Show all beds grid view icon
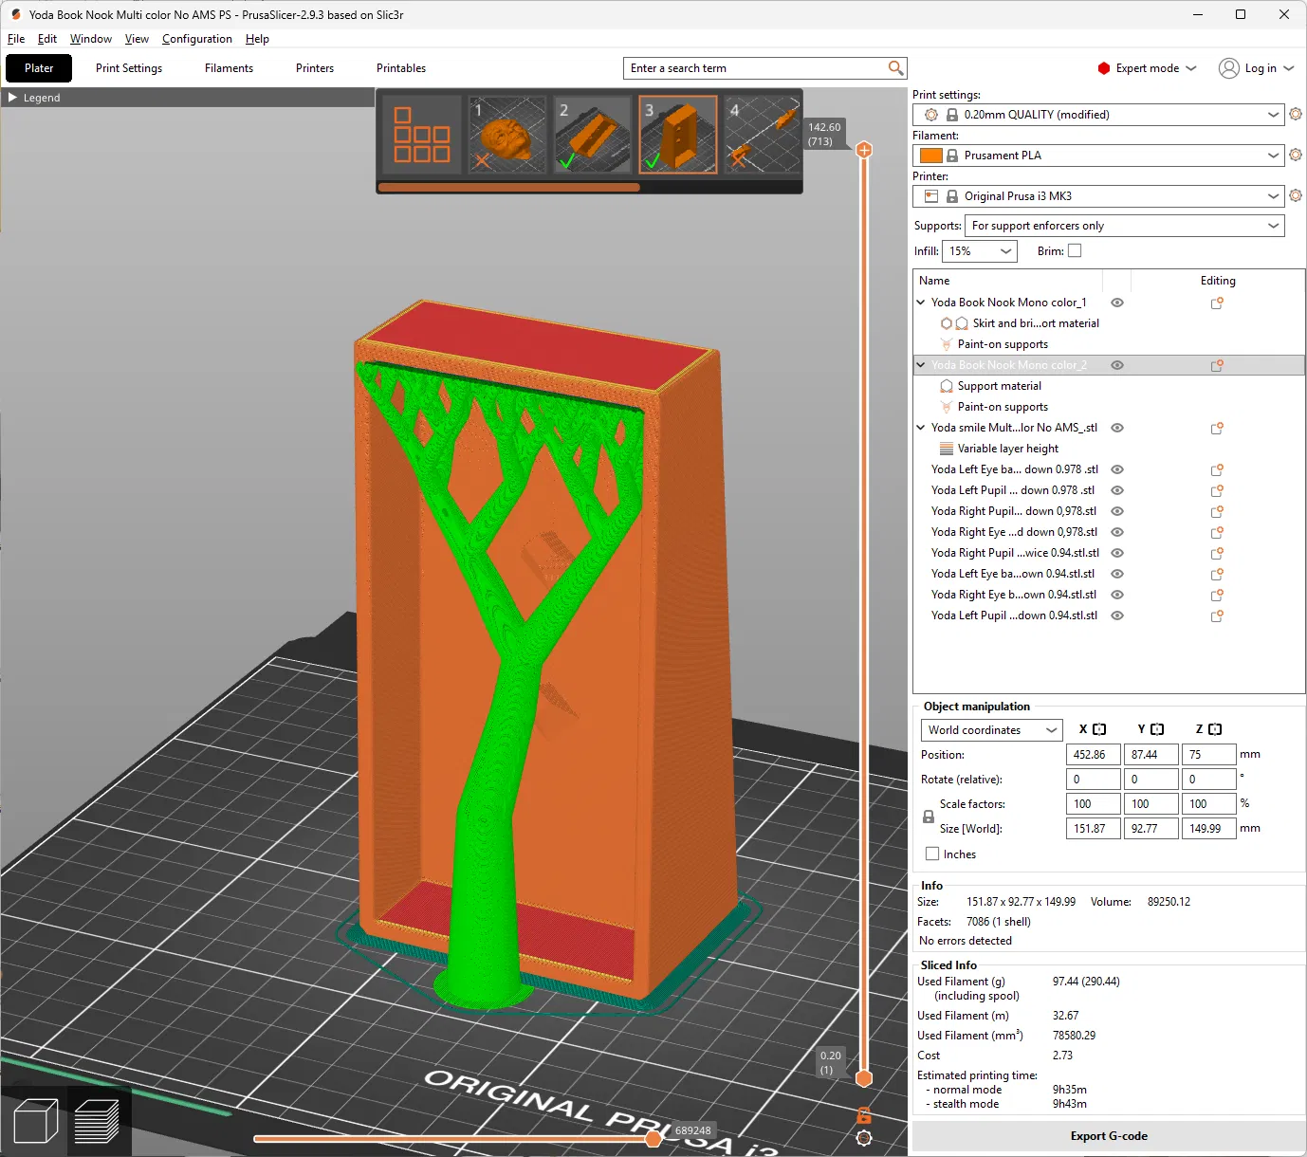Screen dimensions: 1307x1157 [421, 135]
